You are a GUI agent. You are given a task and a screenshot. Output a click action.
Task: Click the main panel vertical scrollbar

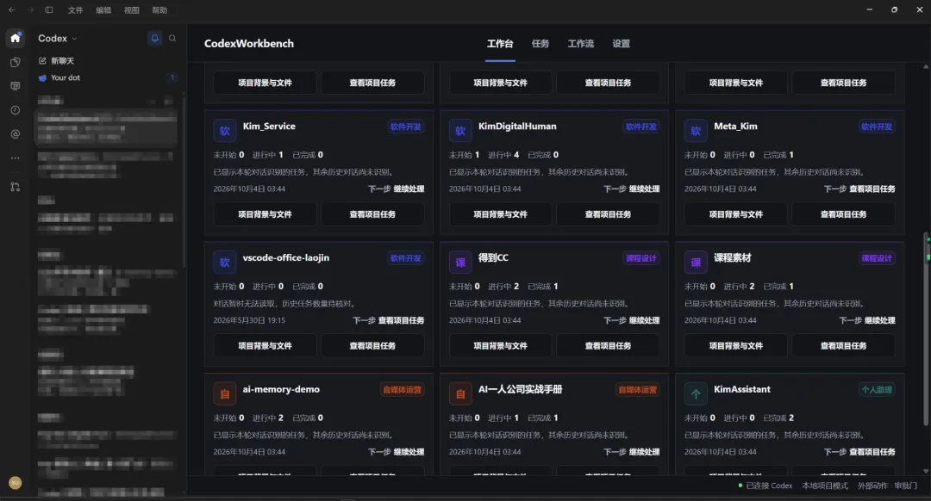click(926, 329)
